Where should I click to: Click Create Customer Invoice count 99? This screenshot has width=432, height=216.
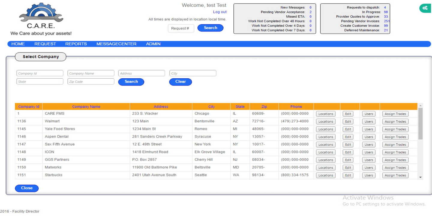tap(386, 25)
